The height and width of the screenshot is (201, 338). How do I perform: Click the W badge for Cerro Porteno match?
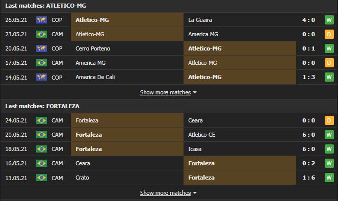pos(329,48)
